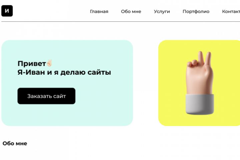Click the word "делаю" in the headline
Viewport: 240px width, 160px height.
click(73, 72)
